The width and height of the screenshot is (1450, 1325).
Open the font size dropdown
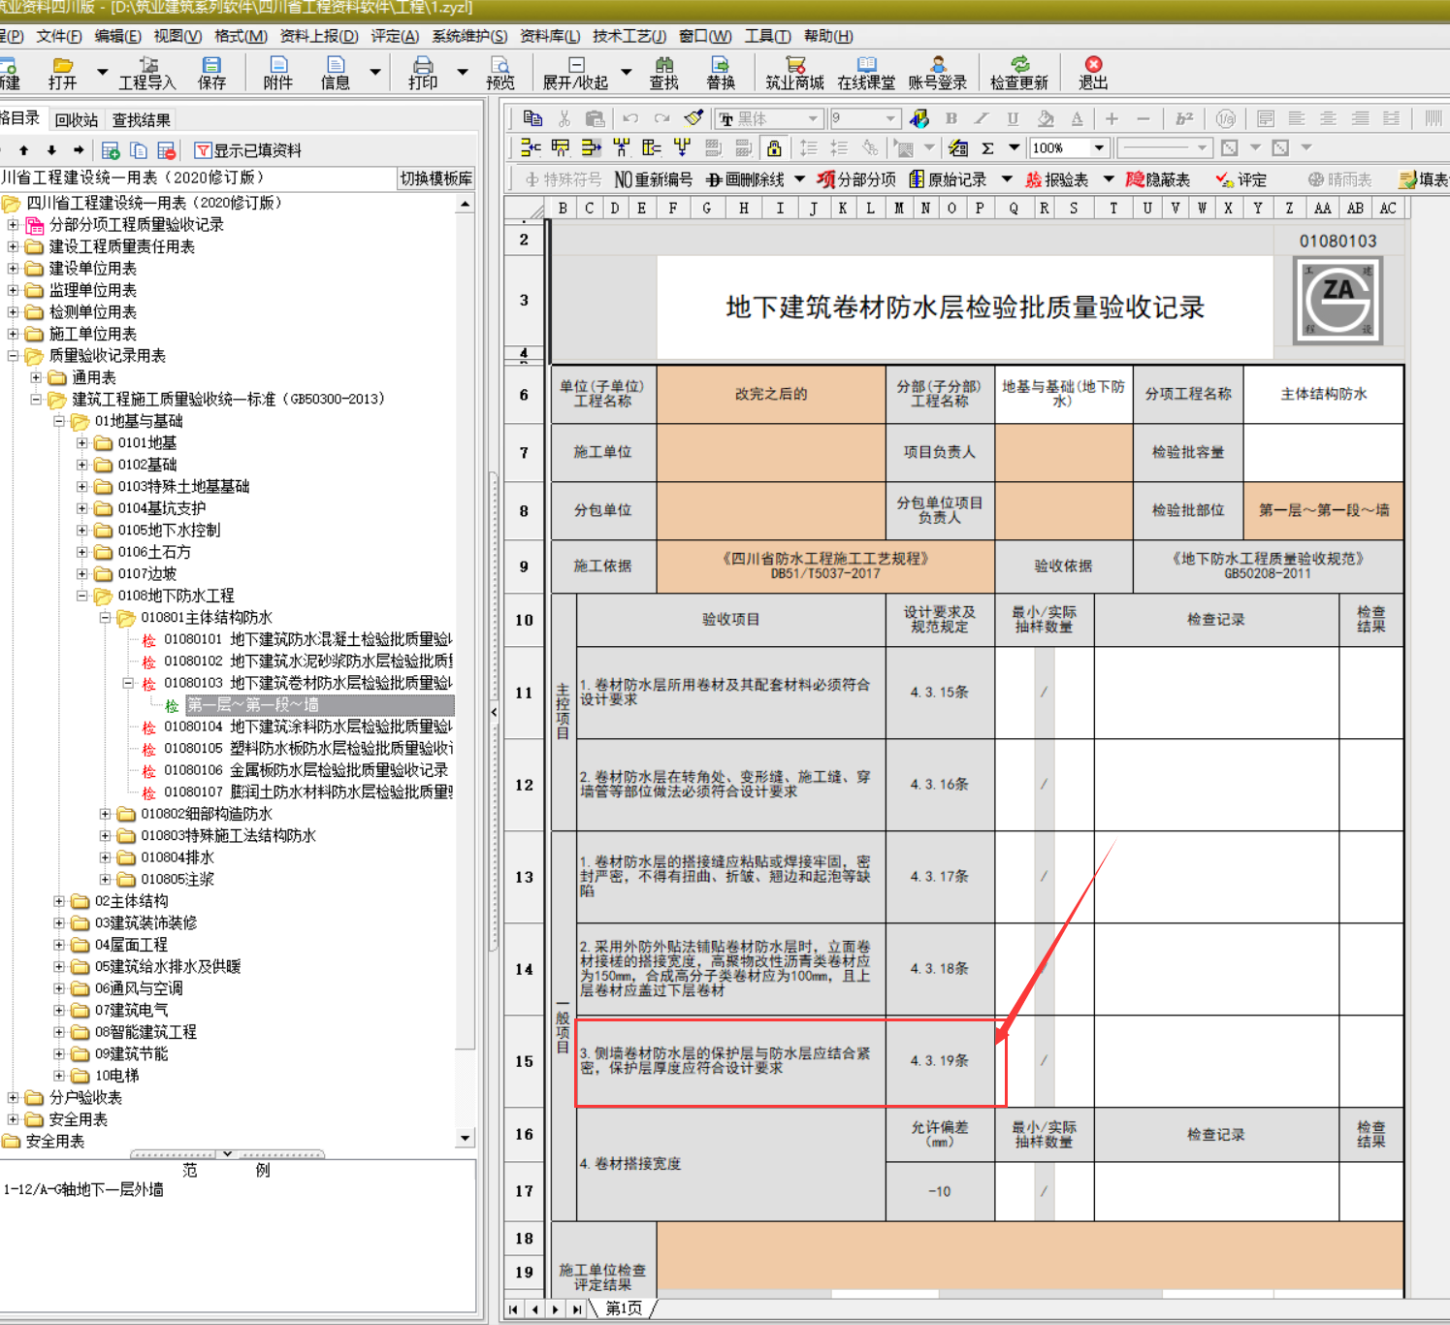click(x=890, y=118)
